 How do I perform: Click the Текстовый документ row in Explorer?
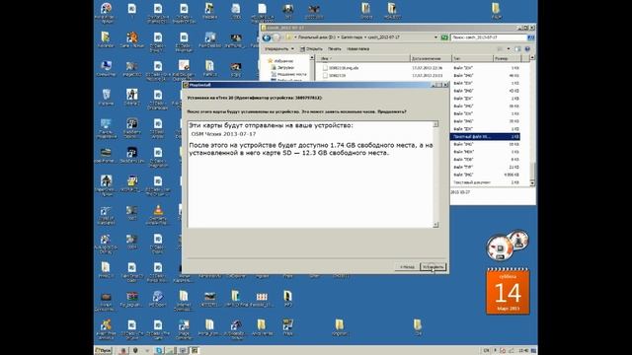pyautogui.click(x=485, y=182)
